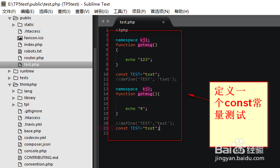Click the favicon.ico image file icon
Screen dimensions: 280x168
click(x=20, y=38)
